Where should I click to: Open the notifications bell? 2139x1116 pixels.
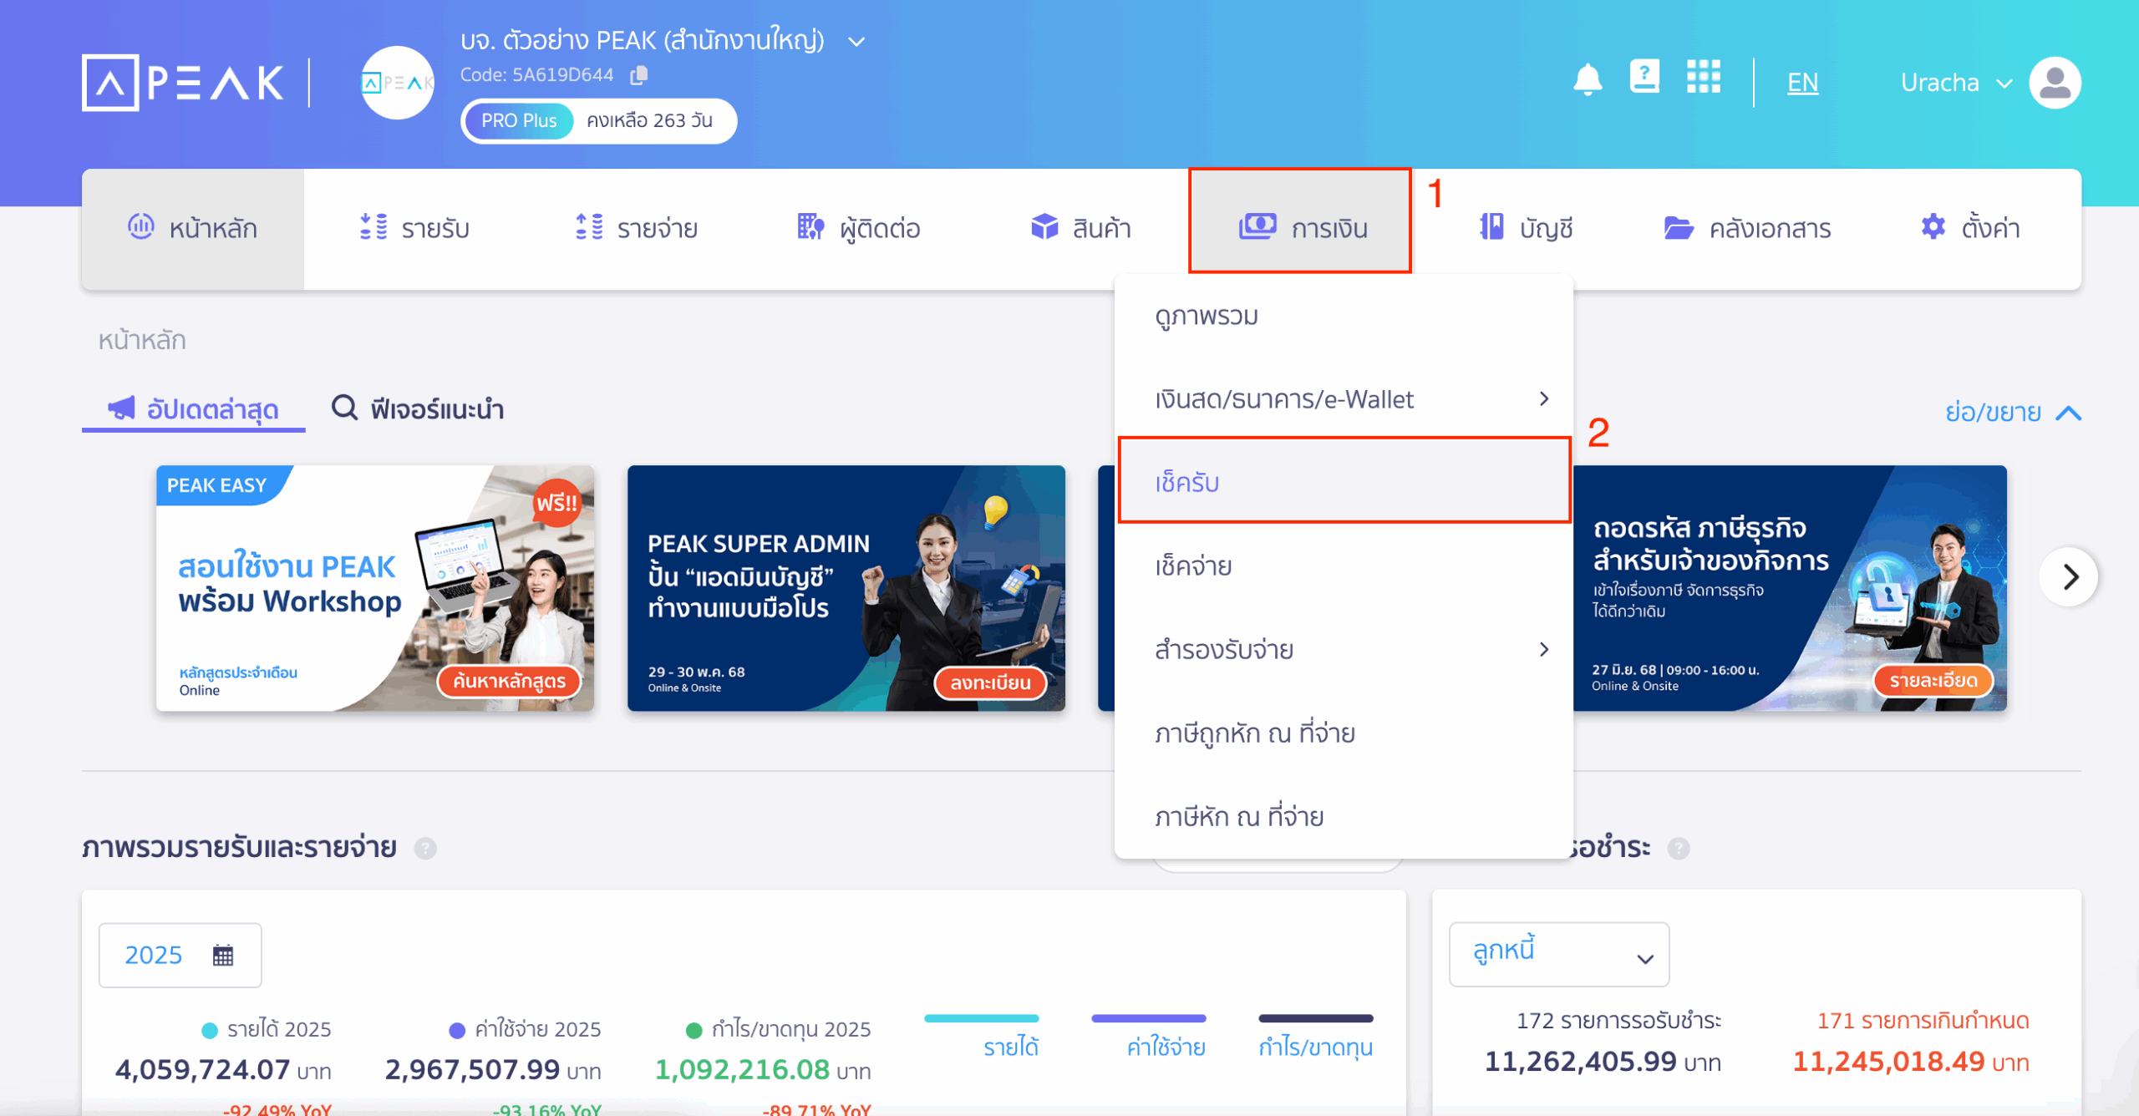1588,80
